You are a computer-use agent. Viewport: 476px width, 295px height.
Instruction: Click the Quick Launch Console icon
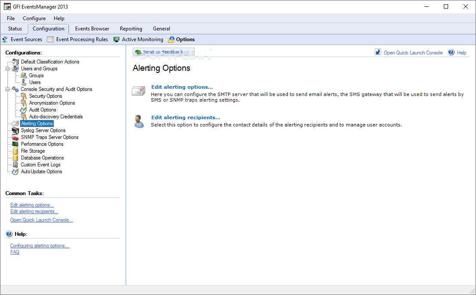pyautogui.click(x=378, y=52)
